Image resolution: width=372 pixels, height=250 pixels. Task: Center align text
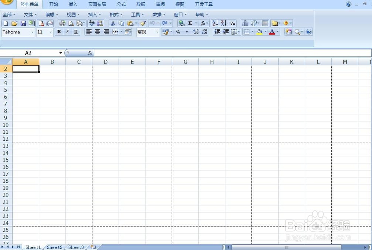pyautogui.click(x=97, y=32)
